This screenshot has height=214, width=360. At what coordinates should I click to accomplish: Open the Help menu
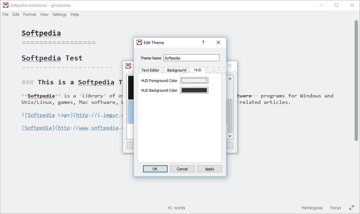75,14
